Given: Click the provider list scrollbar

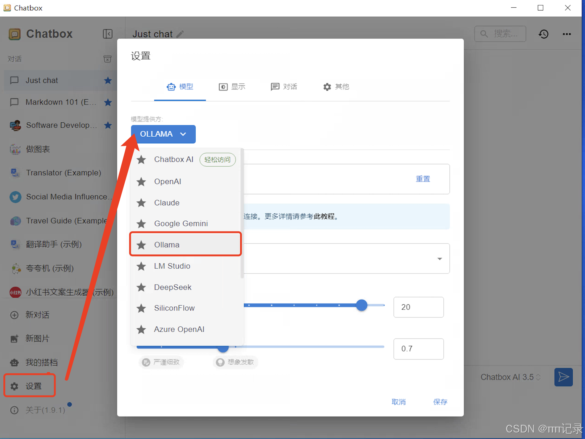Looking at the screenshot, I should coord(242,213).
